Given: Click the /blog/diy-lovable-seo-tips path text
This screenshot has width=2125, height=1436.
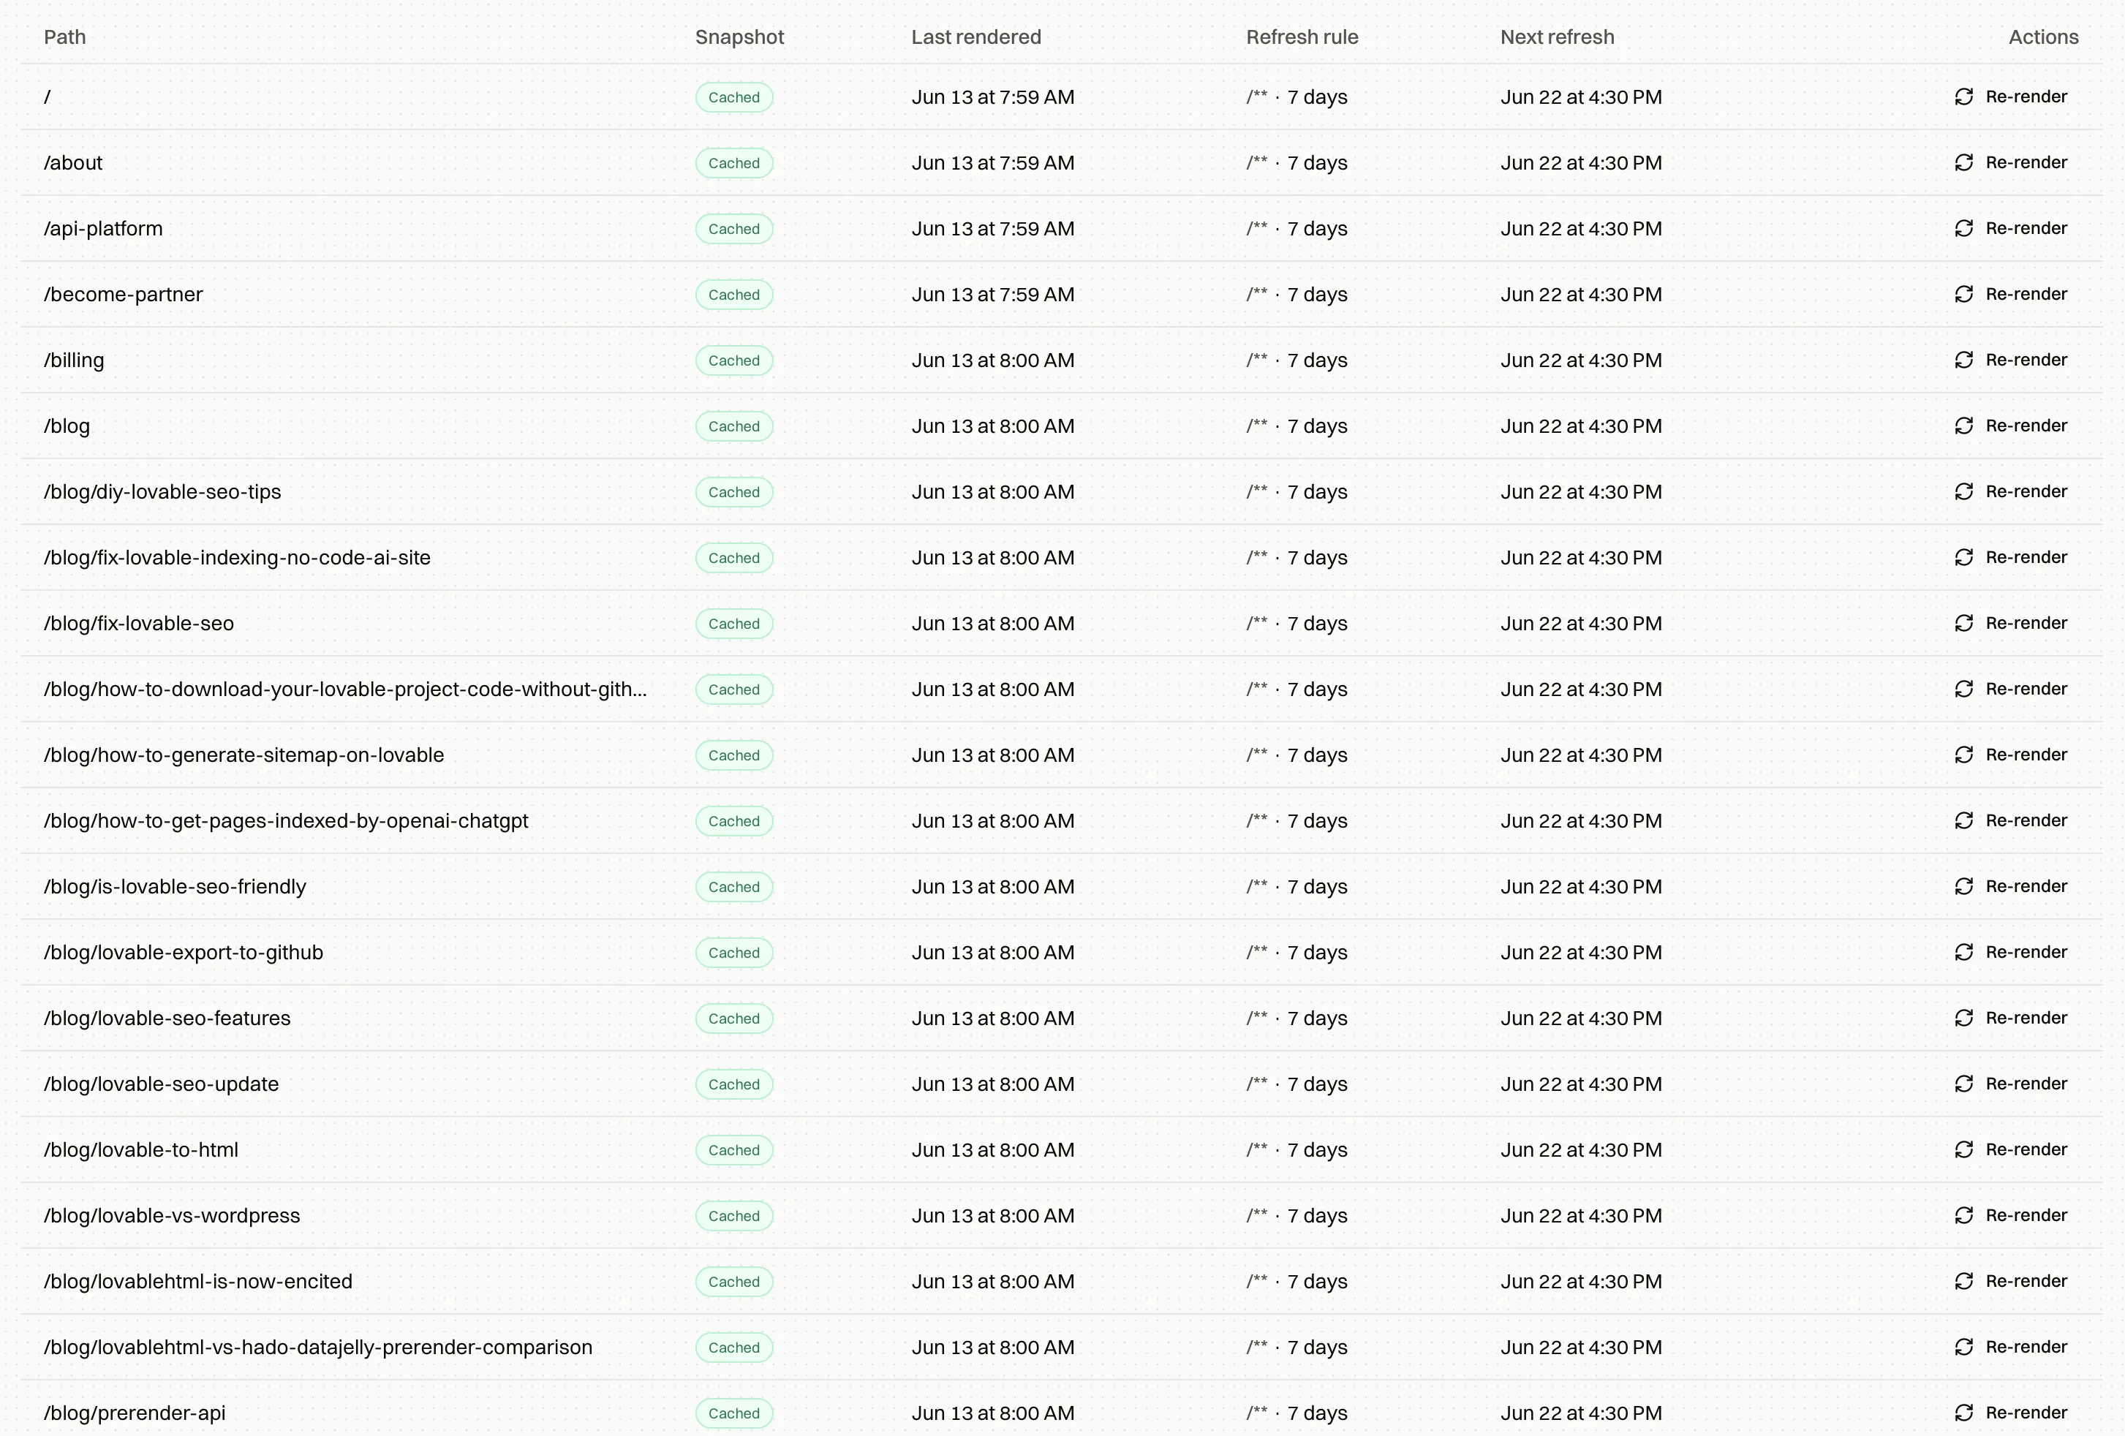Looking at the screenshot, I should pos(163,492).
